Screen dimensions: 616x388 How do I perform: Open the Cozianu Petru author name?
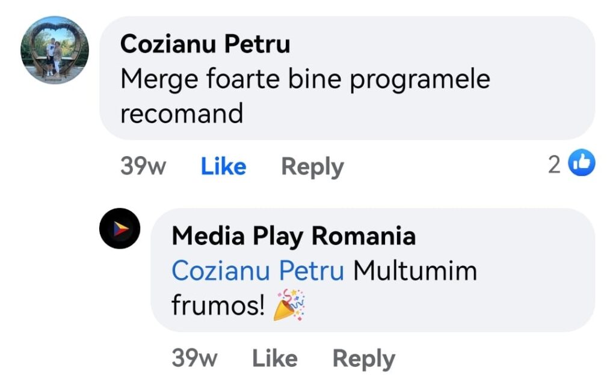tap(205, 44)
